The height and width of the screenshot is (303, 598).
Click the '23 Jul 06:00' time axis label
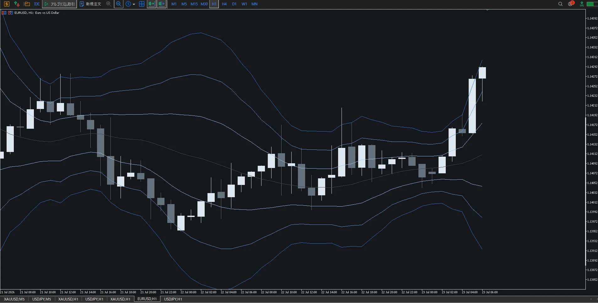pos(490,292)
